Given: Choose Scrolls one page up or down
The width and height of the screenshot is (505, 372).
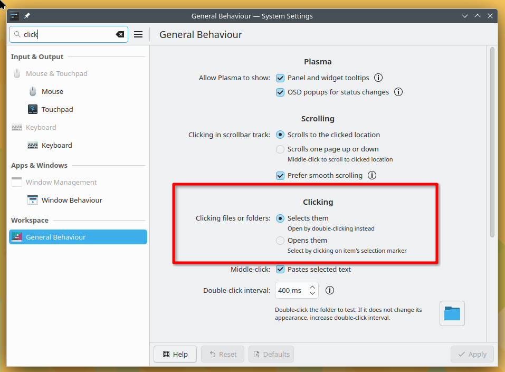Looking at the screenshot, I should point(280,149).
